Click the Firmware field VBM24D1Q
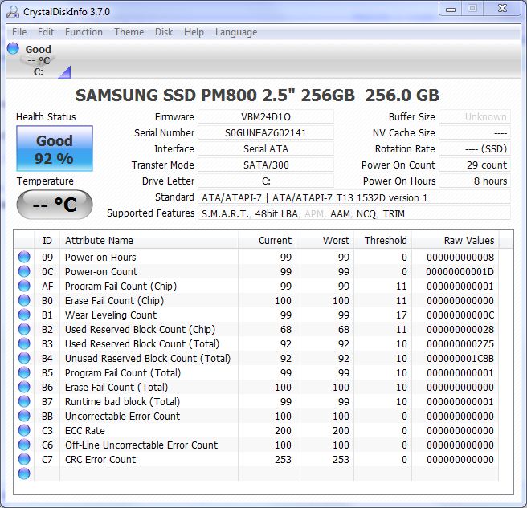This screenshot has height=508, width=527. (x=266, y=117)
